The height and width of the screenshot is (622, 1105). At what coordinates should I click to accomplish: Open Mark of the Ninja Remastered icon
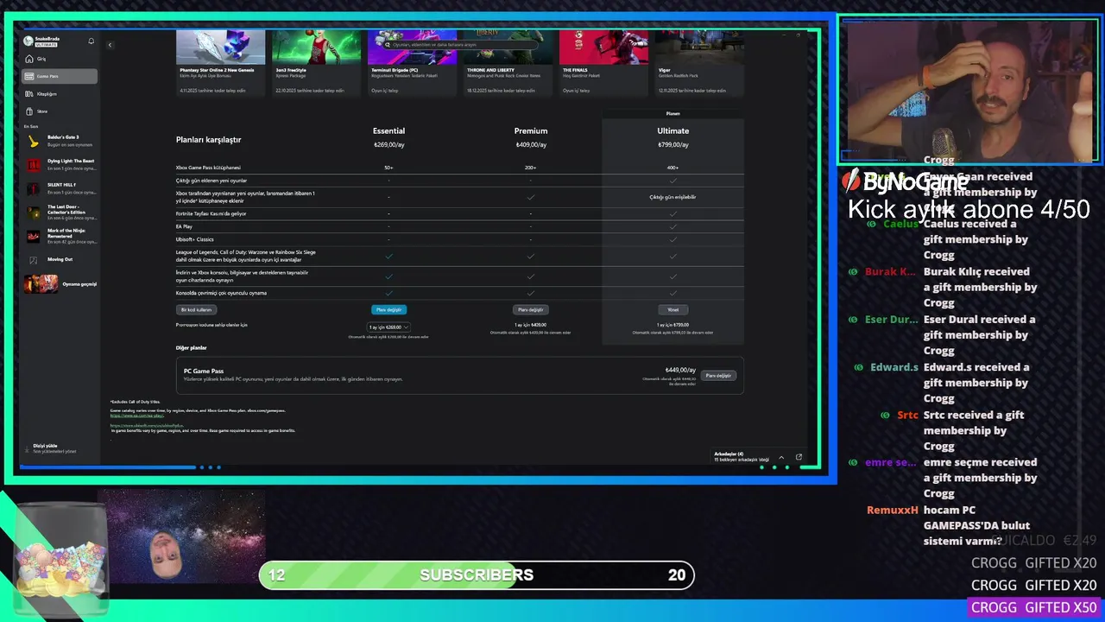click(33, 235)
